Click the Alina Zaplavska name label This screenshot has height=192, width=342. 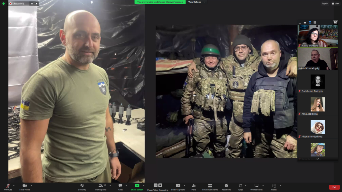point(310,114)
